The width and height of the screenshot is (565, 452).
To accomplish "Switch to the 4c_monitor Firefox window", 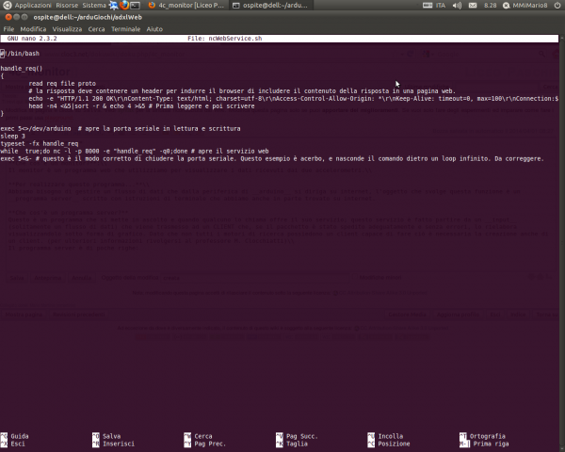I will coord(186,5).
